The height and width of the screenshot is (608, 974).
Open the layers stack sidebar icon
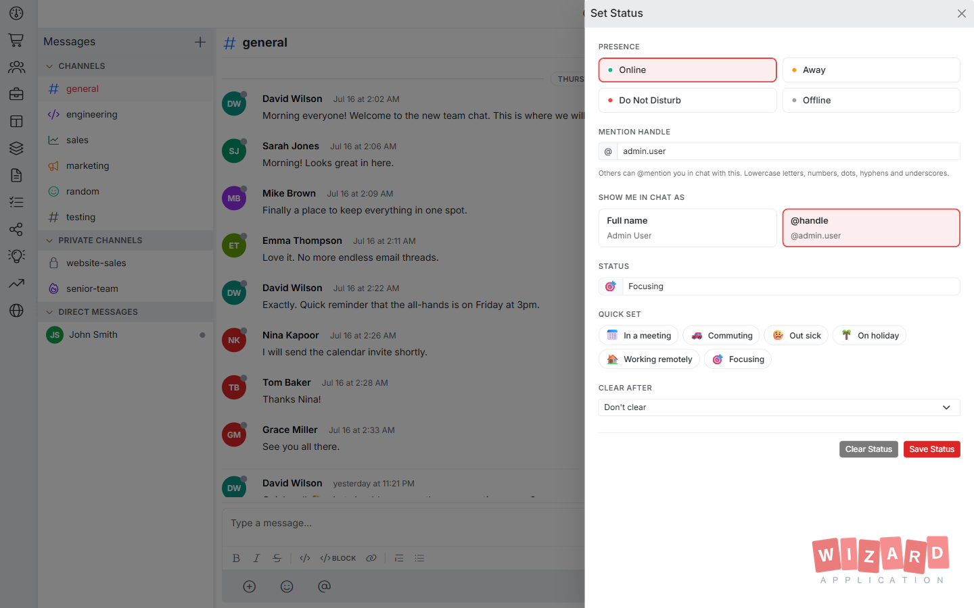[x=16, y=148]
